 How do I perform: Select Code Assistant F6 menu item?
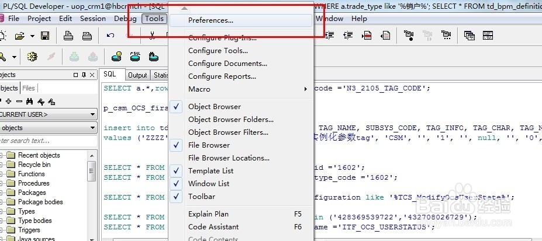pyautogui.click(x=240, y=226)
